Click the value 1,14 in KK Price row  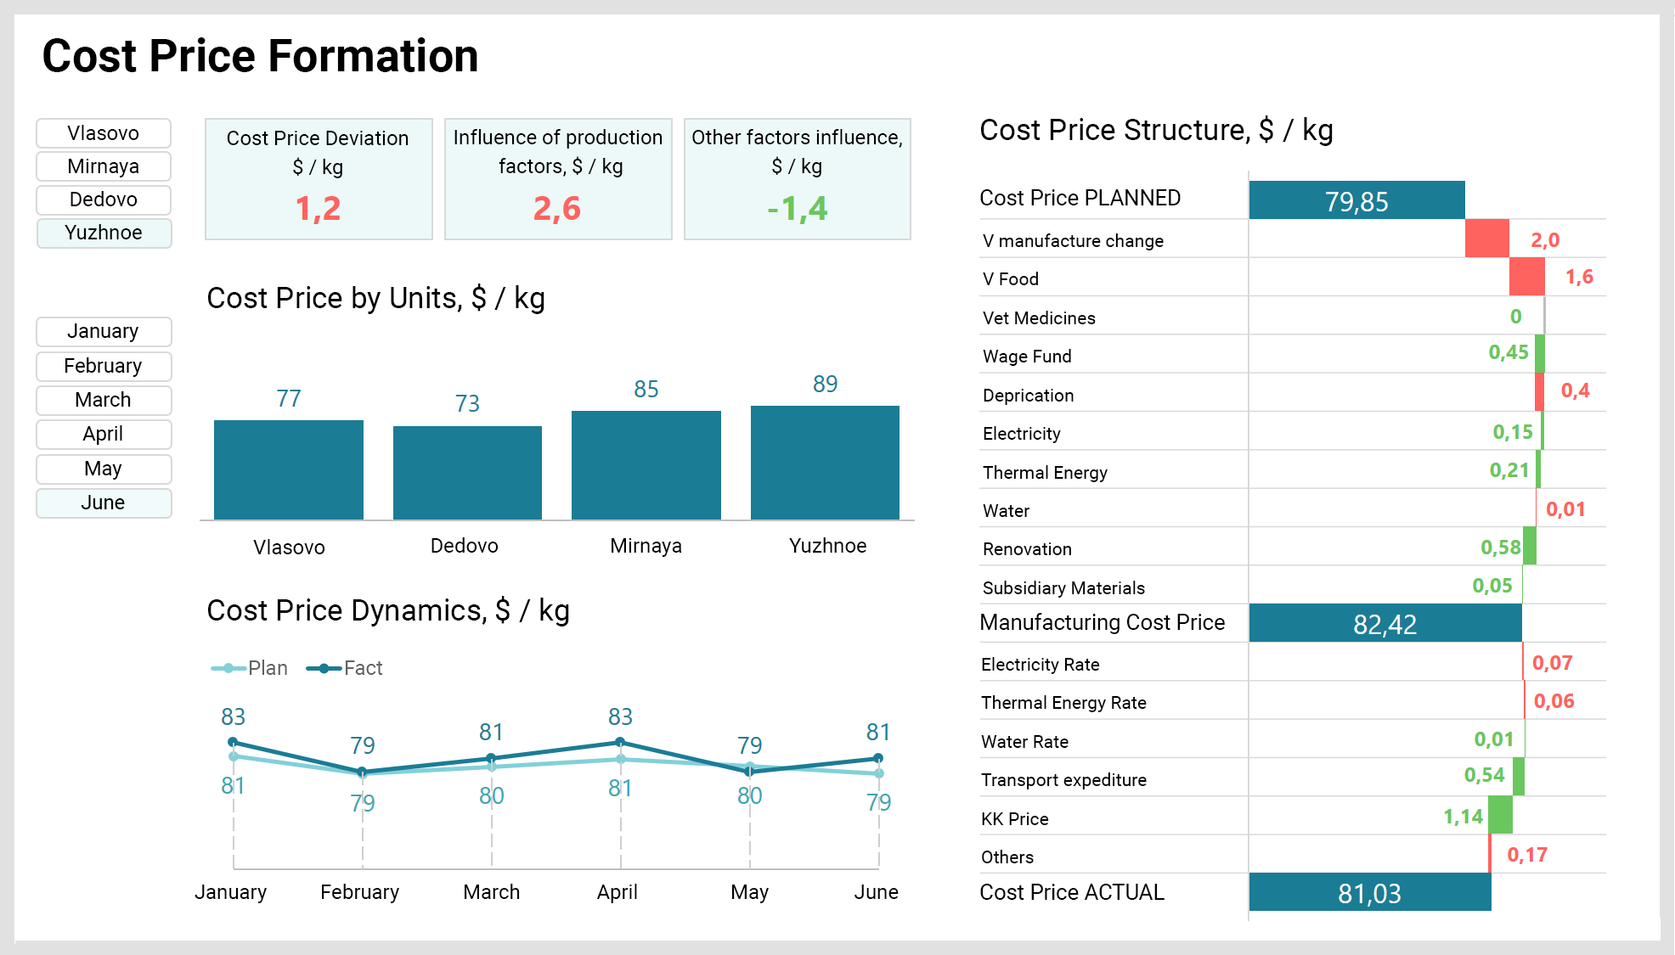point(1463,817)
